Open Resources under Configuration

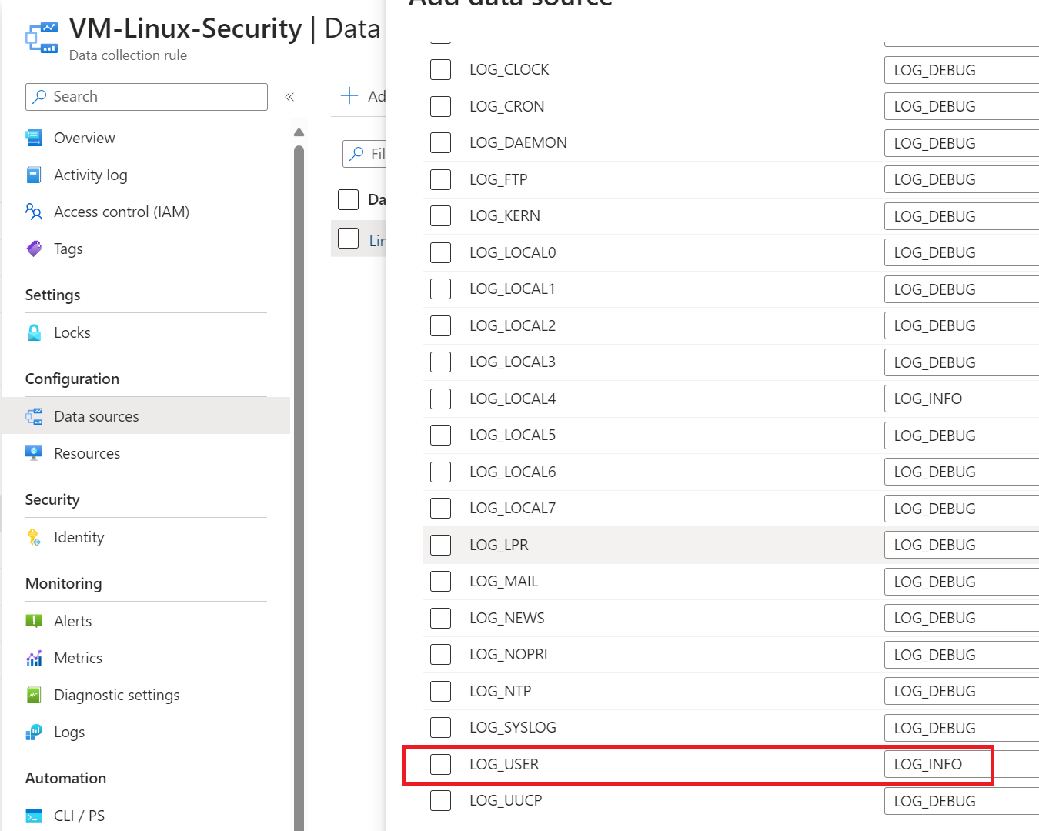point(87,453)
